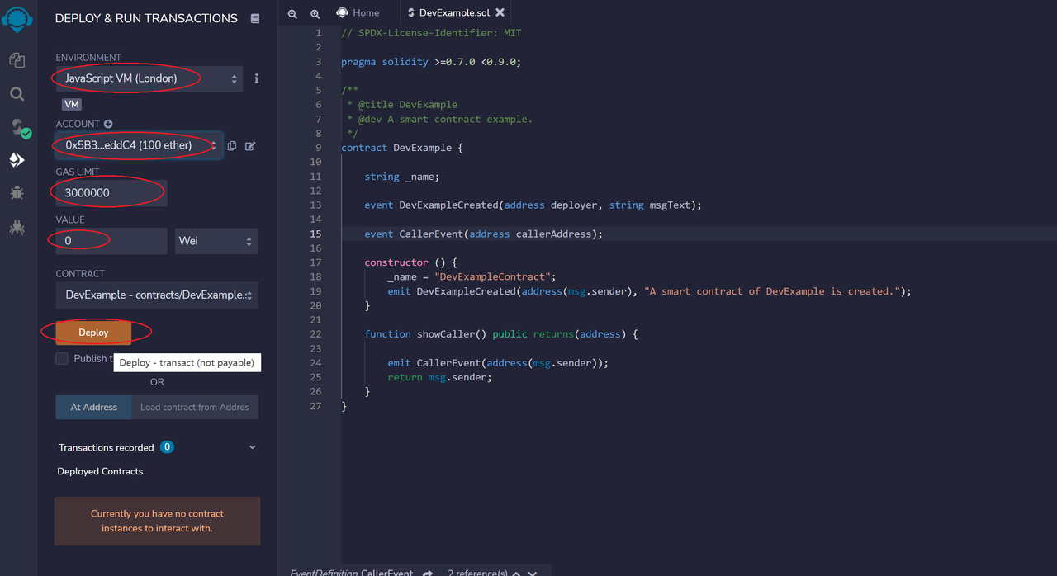Click the Gas Limit input field

(x=111, y=193)
